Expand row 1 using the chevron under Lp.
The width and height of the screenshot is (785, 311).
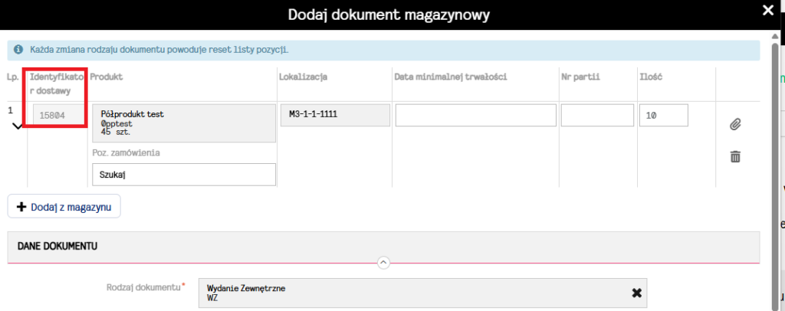coord(17,126)
